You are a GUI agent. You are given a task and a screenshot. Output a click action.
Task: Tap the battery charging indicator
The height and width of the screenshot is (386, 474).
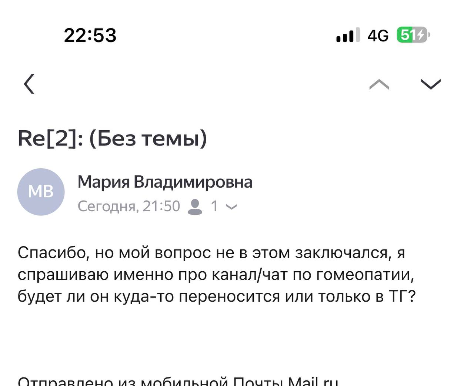click(x=413, y=35)
